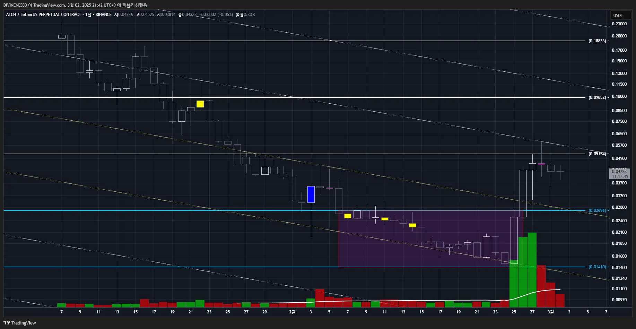Click the 0.11500 price axis label
636x329 pixels.
point(619,84)
